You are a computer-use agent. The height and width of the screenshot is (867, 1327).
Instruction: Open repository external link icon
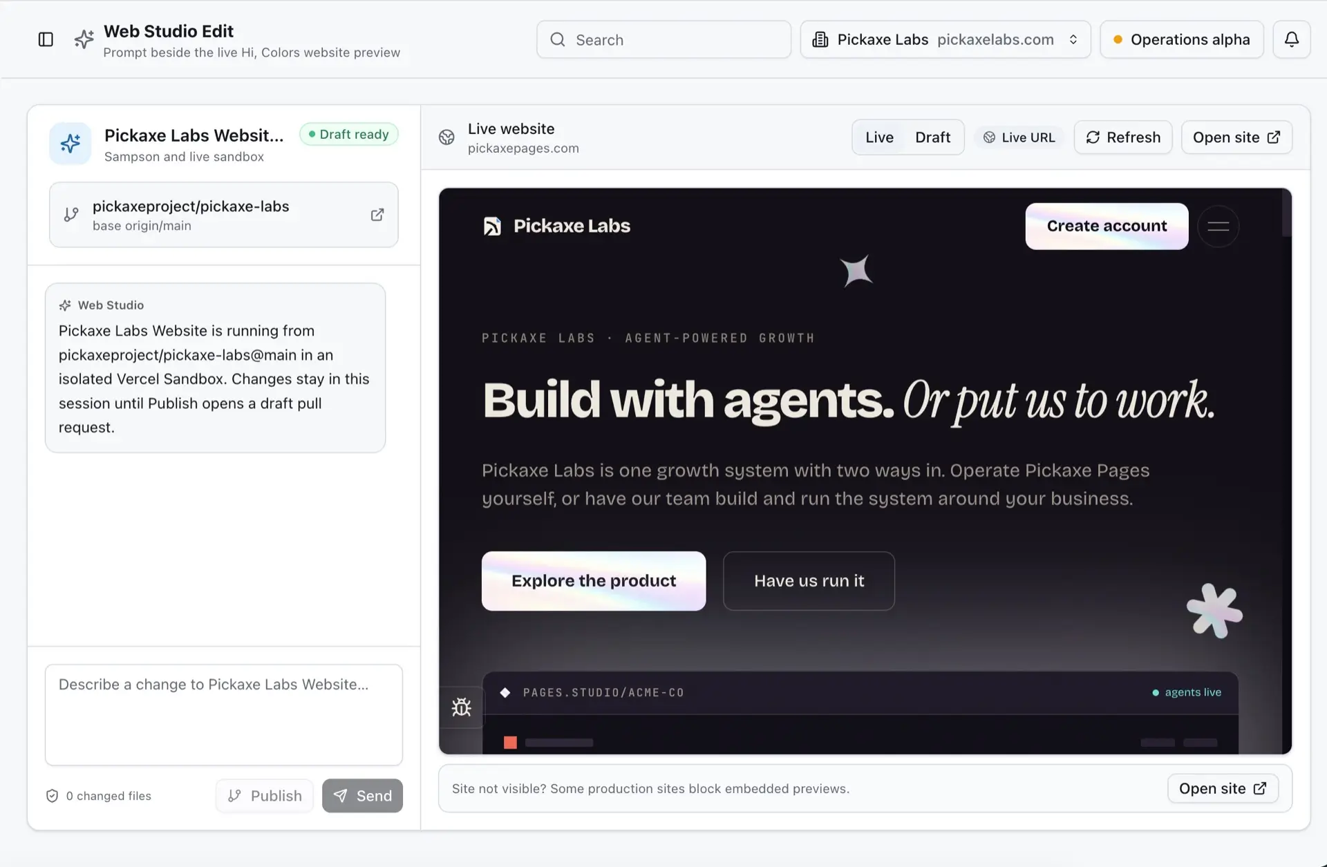click(377, 215)
